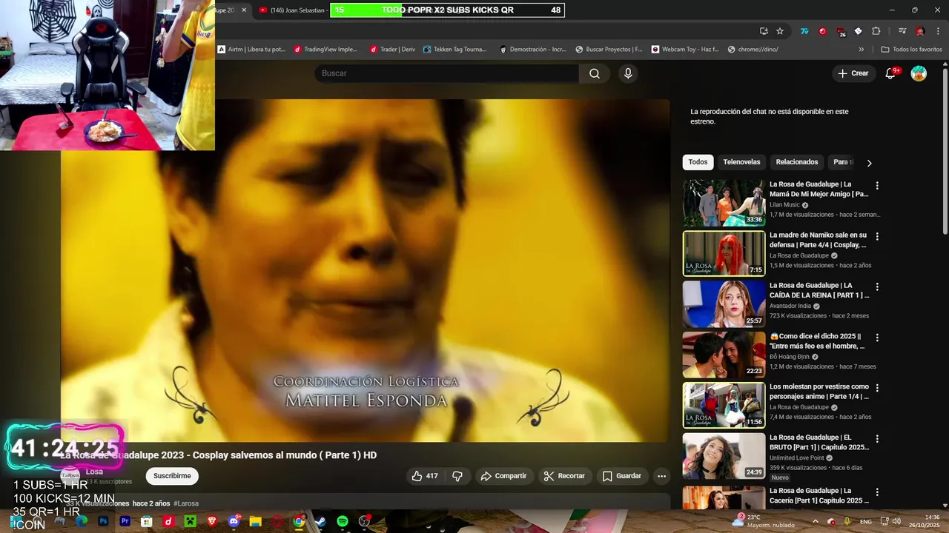This screenshot has width=949, height=533.
Task: Click the Crear button
Action: coord(853,73)
